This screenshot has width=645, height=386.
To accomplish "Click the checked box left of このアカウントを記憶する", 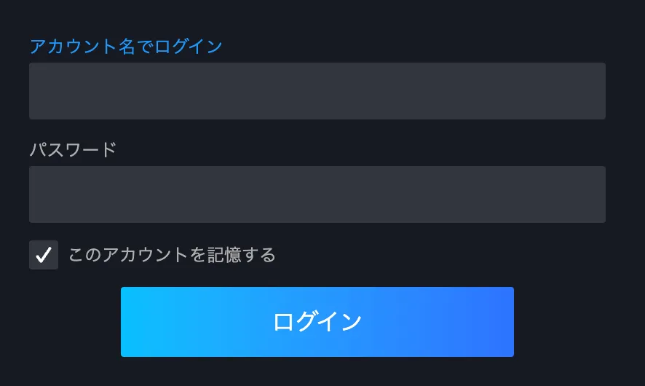I will click(x=44, y=255).
